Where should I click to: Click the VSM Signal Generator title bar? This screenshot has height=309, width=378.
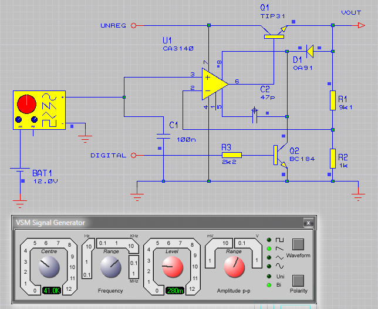pyautogui.click(x=164, y=223)
